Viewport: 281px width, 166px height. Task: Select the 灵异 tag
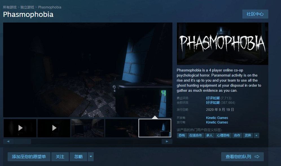tap(248, 135)
